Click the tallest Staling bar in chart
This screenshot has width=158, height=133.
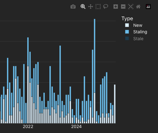coord(95,56)
